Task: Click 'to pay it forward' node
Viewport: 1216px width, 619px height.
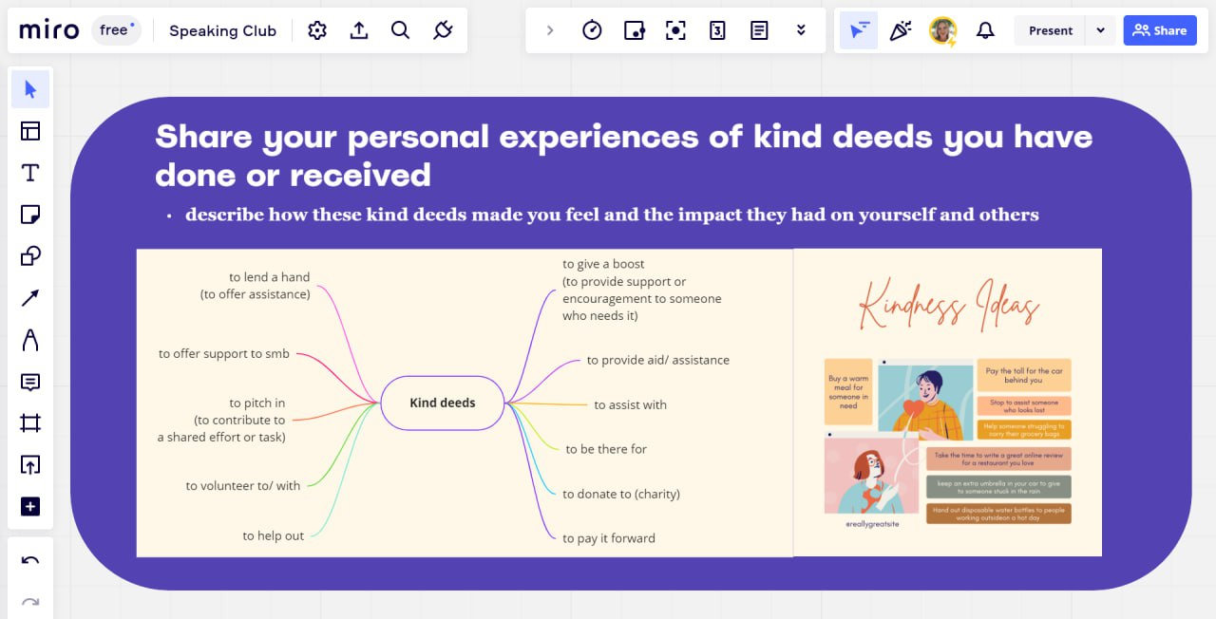Action: pos(609,538)
